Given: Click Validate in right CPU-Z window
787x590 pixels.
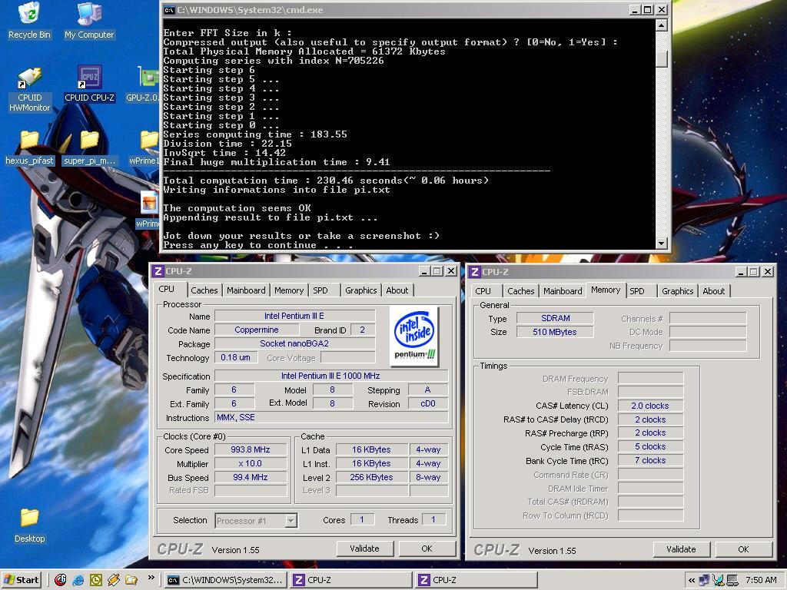Looking at the screenshot, I should [x=681, y=549].
